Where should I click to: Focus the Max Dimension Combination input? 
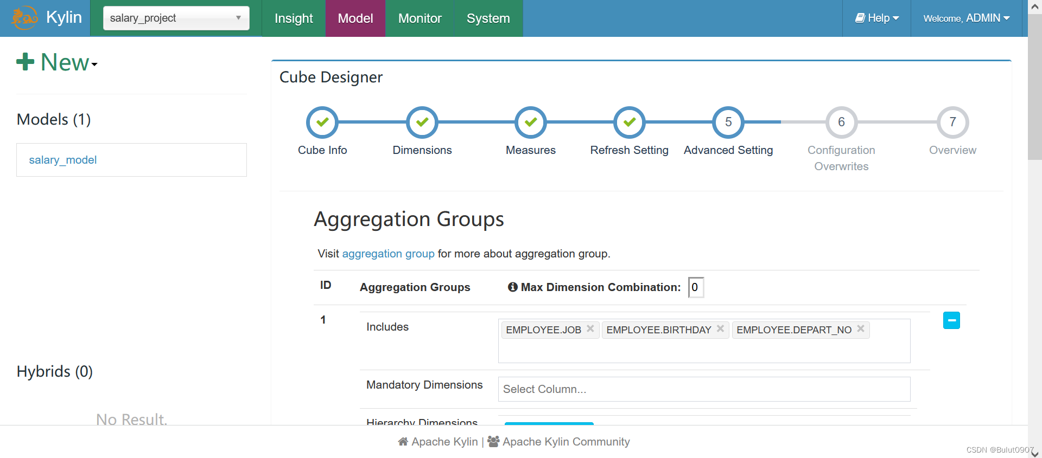click(x=696, y=287)
